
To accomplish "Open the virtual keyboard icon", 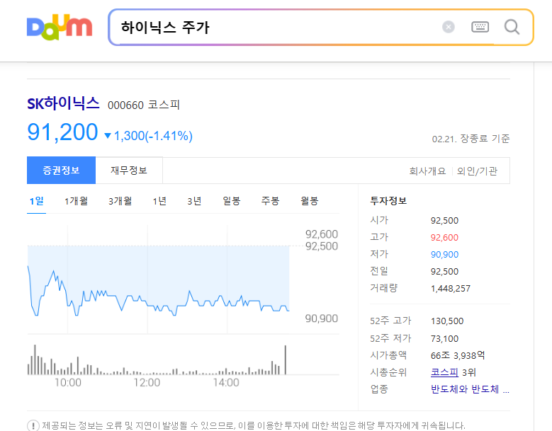I will [480, 27].
